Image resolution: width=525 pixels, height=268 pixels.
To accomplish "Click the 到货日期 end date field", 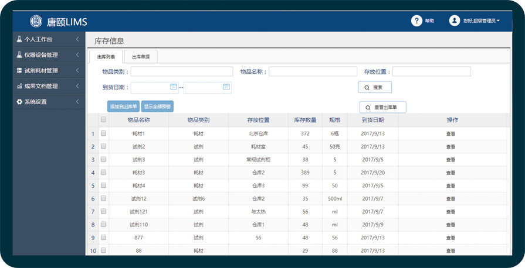I will [208, 88].
